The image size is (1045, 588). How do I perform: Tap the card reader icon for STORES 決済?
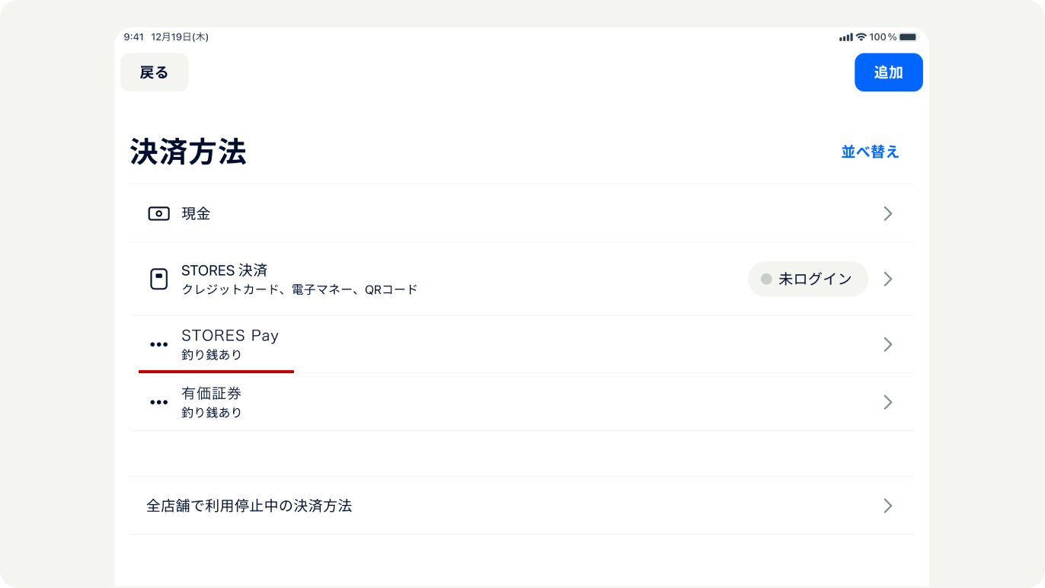158,279
